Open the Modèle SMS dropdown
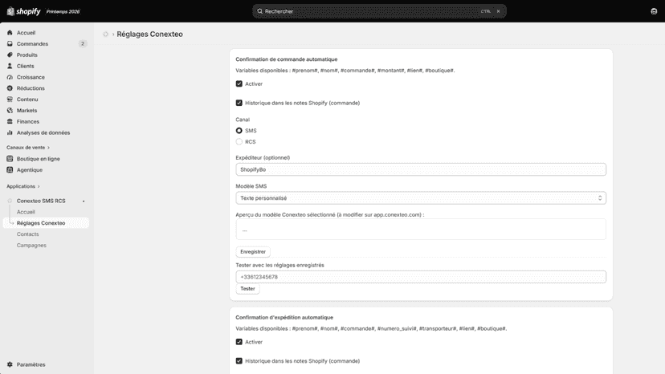The height and width of the screenshot is (374, 665). coord(421,198)
